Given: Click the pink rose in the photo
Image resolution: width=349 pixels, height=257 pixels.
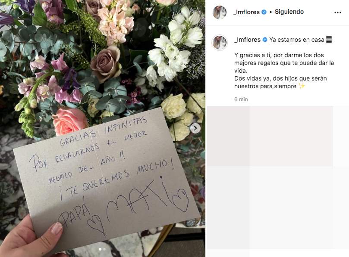Looking at the screenshot, I should coord(69,121).
